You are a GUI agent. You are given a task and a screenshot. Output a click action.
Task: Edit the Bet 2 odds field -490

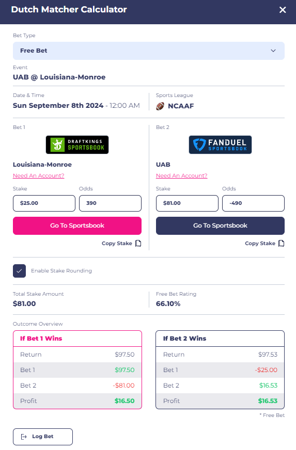point(253,203)
